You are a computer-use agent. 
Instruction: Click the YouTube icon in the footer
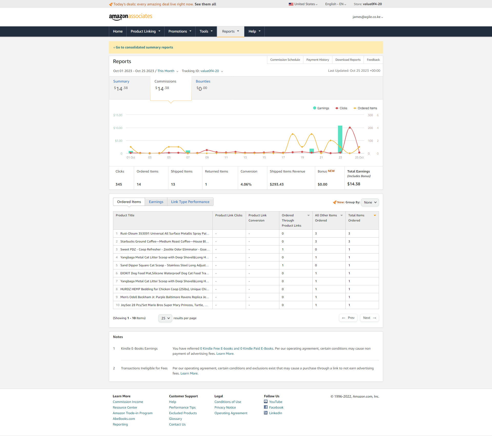(266, 402)
